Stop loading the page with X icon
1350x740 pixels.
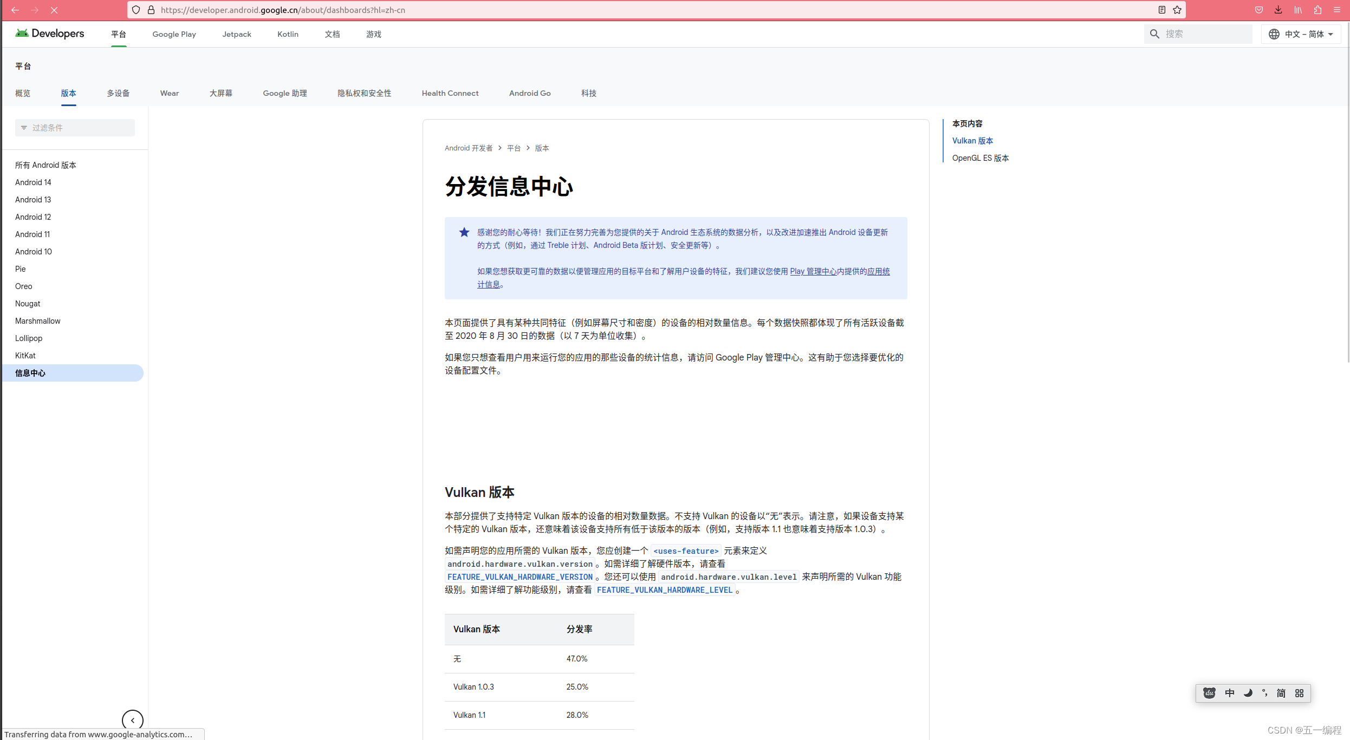(54, 10)
